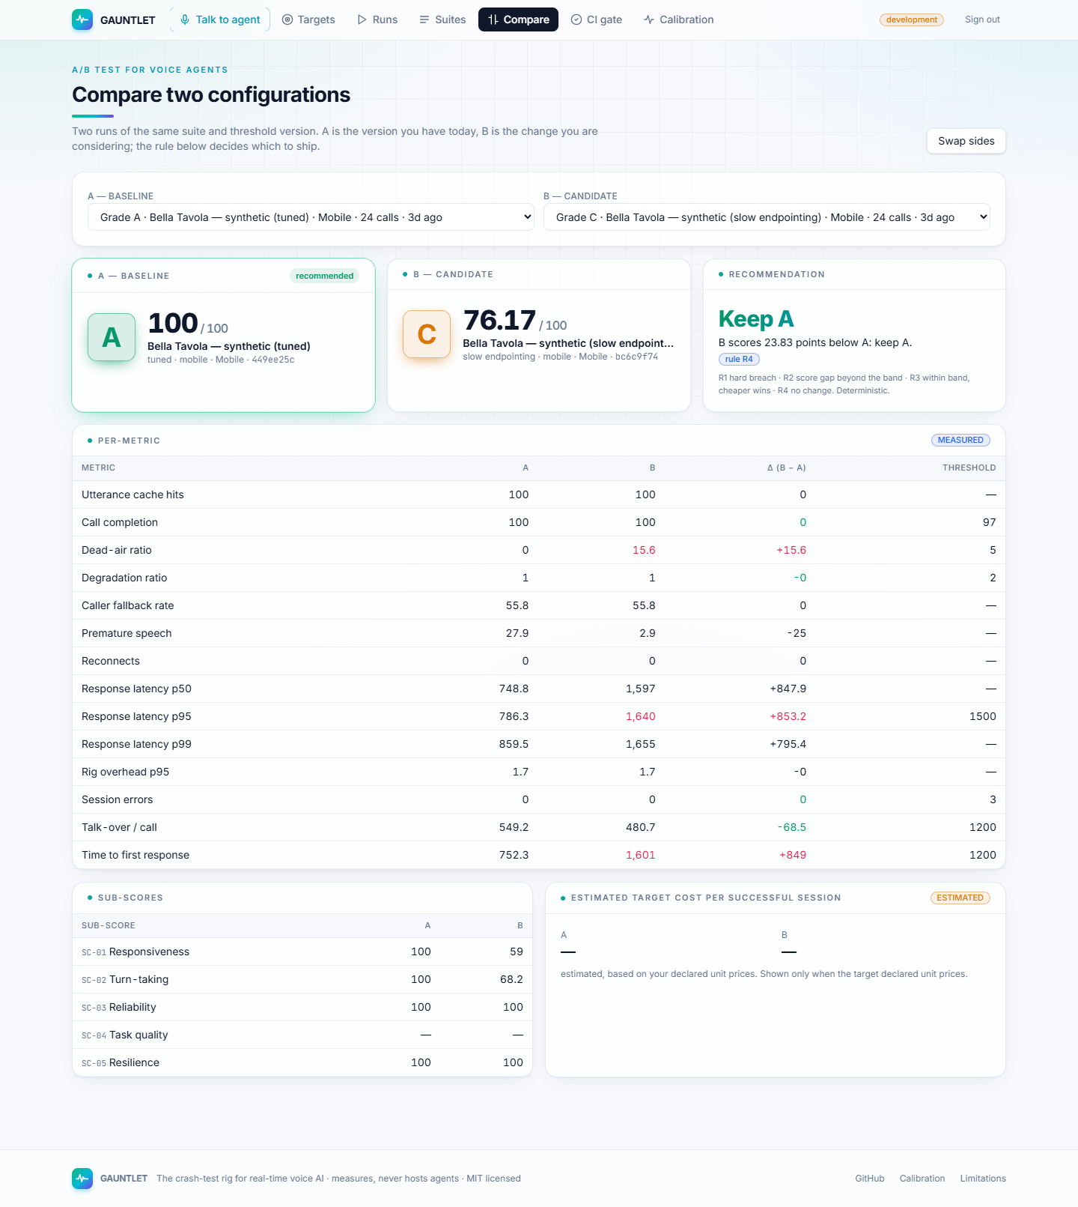Image resolution: width=1078 pixels, height=1207 pixels.
Task: Click the green grade A badge
Action: tap(112, 337)
